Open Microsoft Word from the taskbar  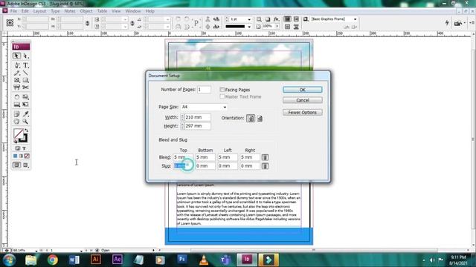coord(74,260)
